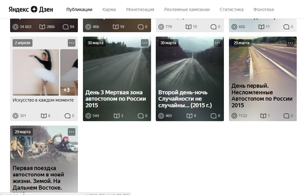Screen dimensions: 304x195
Task: Open article День 3 Мертвая зона автостопом
Action: coord(115,99)
